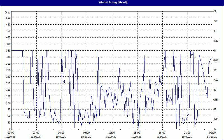Select the 450 y-axis tick label
Screen dimensions: 224x140
[x=8, y=31]
